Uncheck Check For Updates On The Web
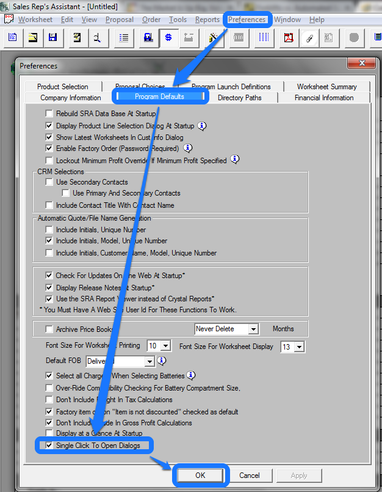Screen dimensions: 382x492 [x=49, y=276]
